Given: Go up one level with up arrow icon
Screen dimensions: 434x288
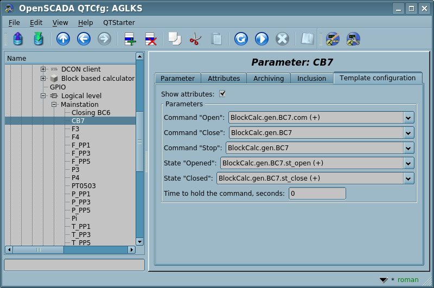Looking at the screenshot, I should coord(63,39).
